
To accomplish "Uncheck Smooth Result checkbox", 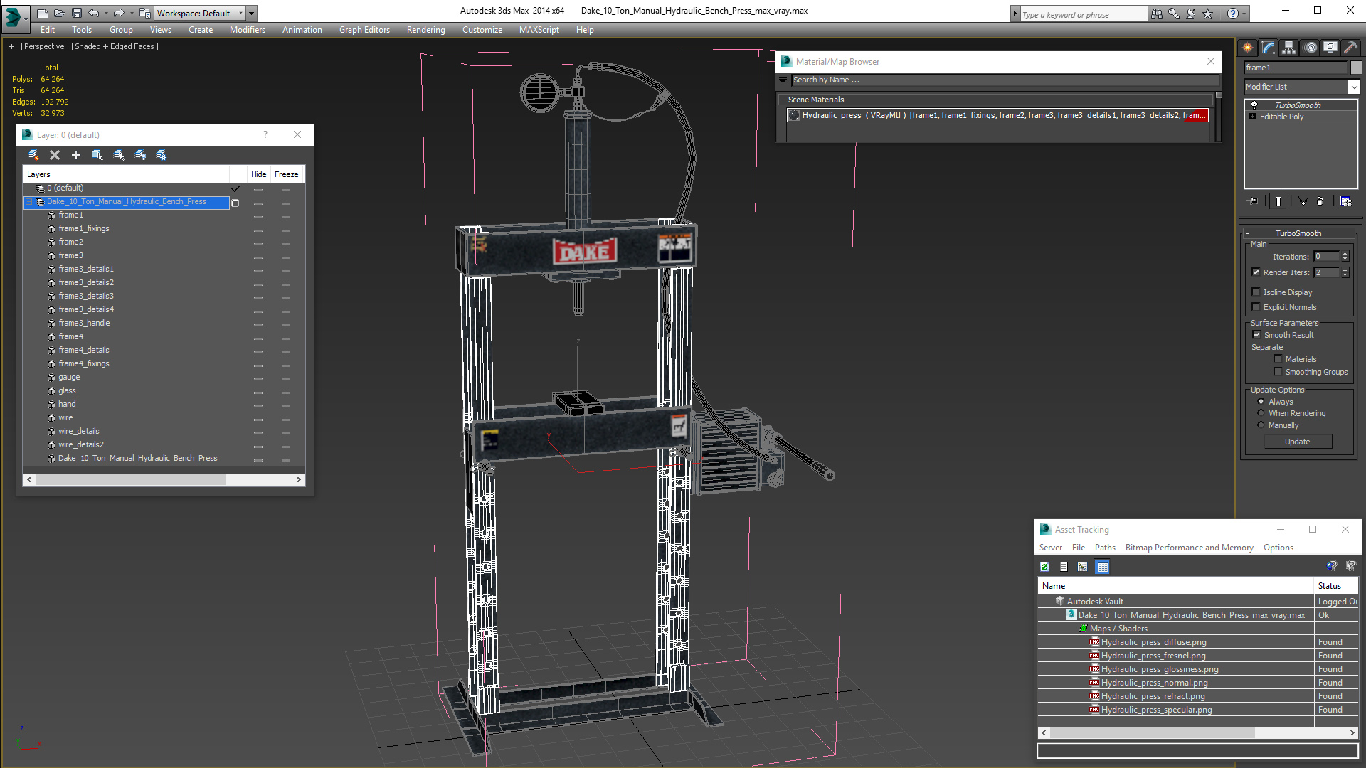I will 1256,335.
